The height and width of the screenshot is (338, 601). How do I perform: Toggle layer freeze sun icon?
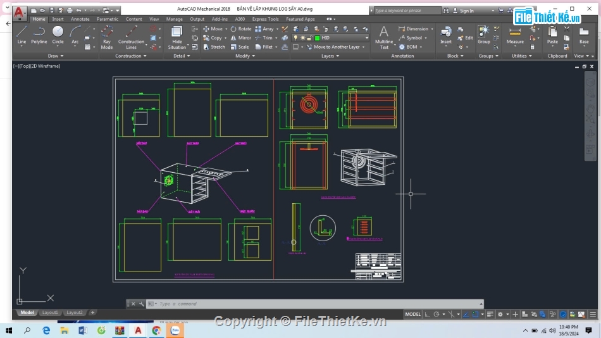coord(302,38)
